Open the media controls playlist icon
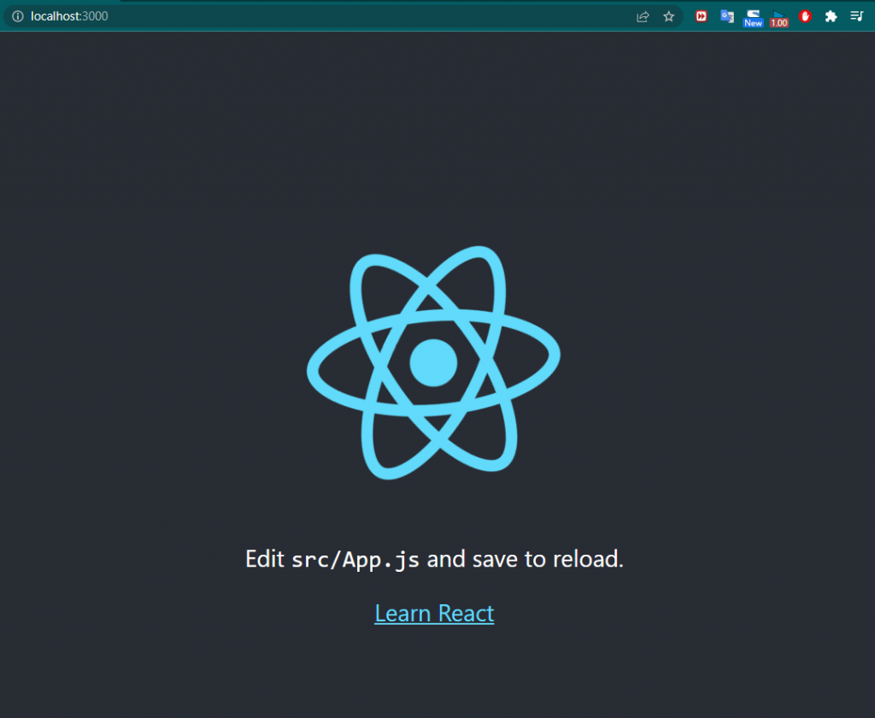The image size is (875, 718). tap(856, 16)
